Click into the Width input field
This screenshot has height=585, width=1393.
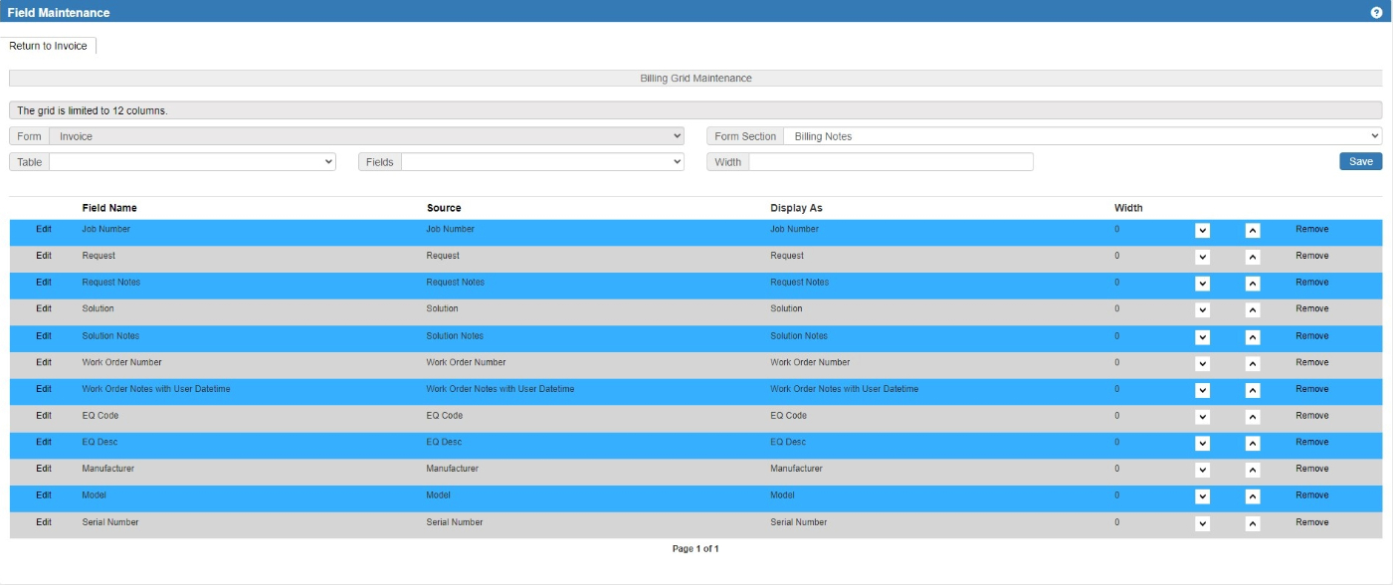890,161
